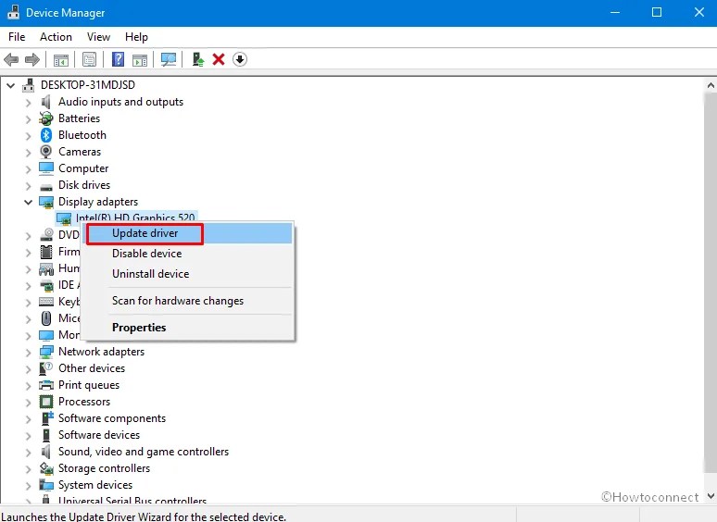Click the Scan for hardware changes monitor icon
The width and height of the screenshot is (717, 522).
(x=169, y=59)
